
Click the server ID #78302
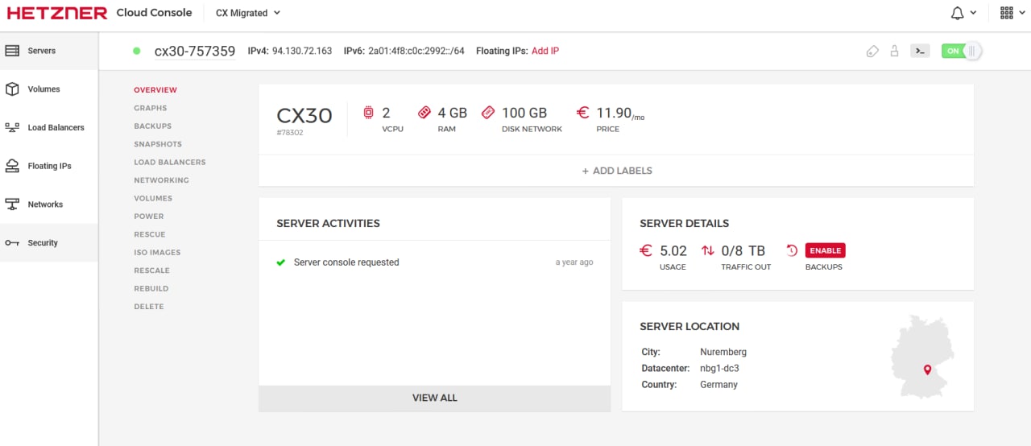tap(290, 132)
